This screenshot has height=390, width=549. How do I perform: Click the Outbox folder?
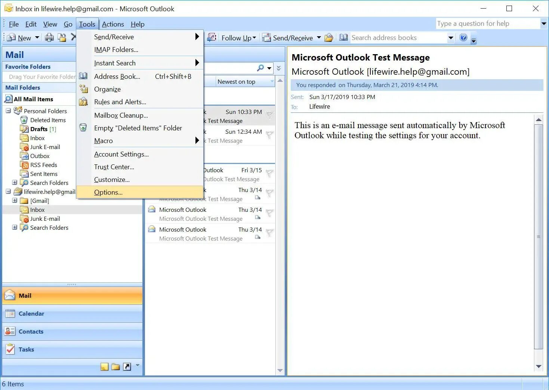click(x=40, y=156)
